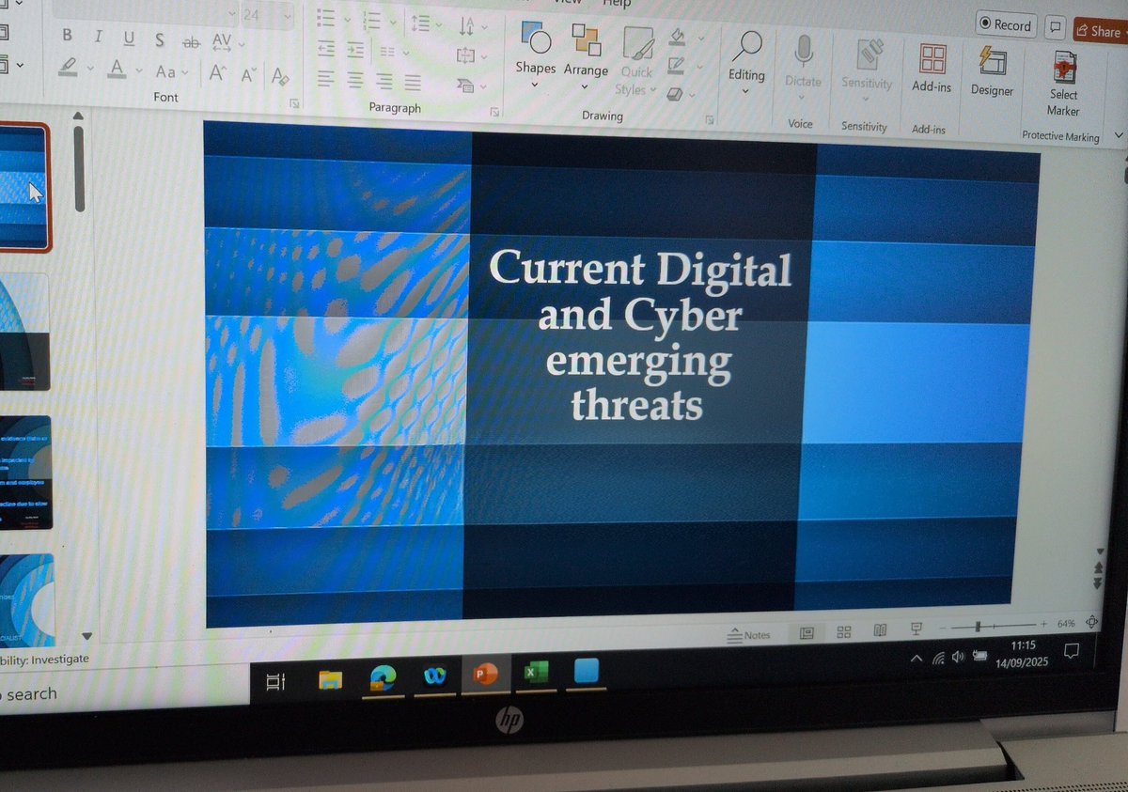Open the Paragraph dialog launcher
This screenshot has width=1128, height=792.
point(494,112)
